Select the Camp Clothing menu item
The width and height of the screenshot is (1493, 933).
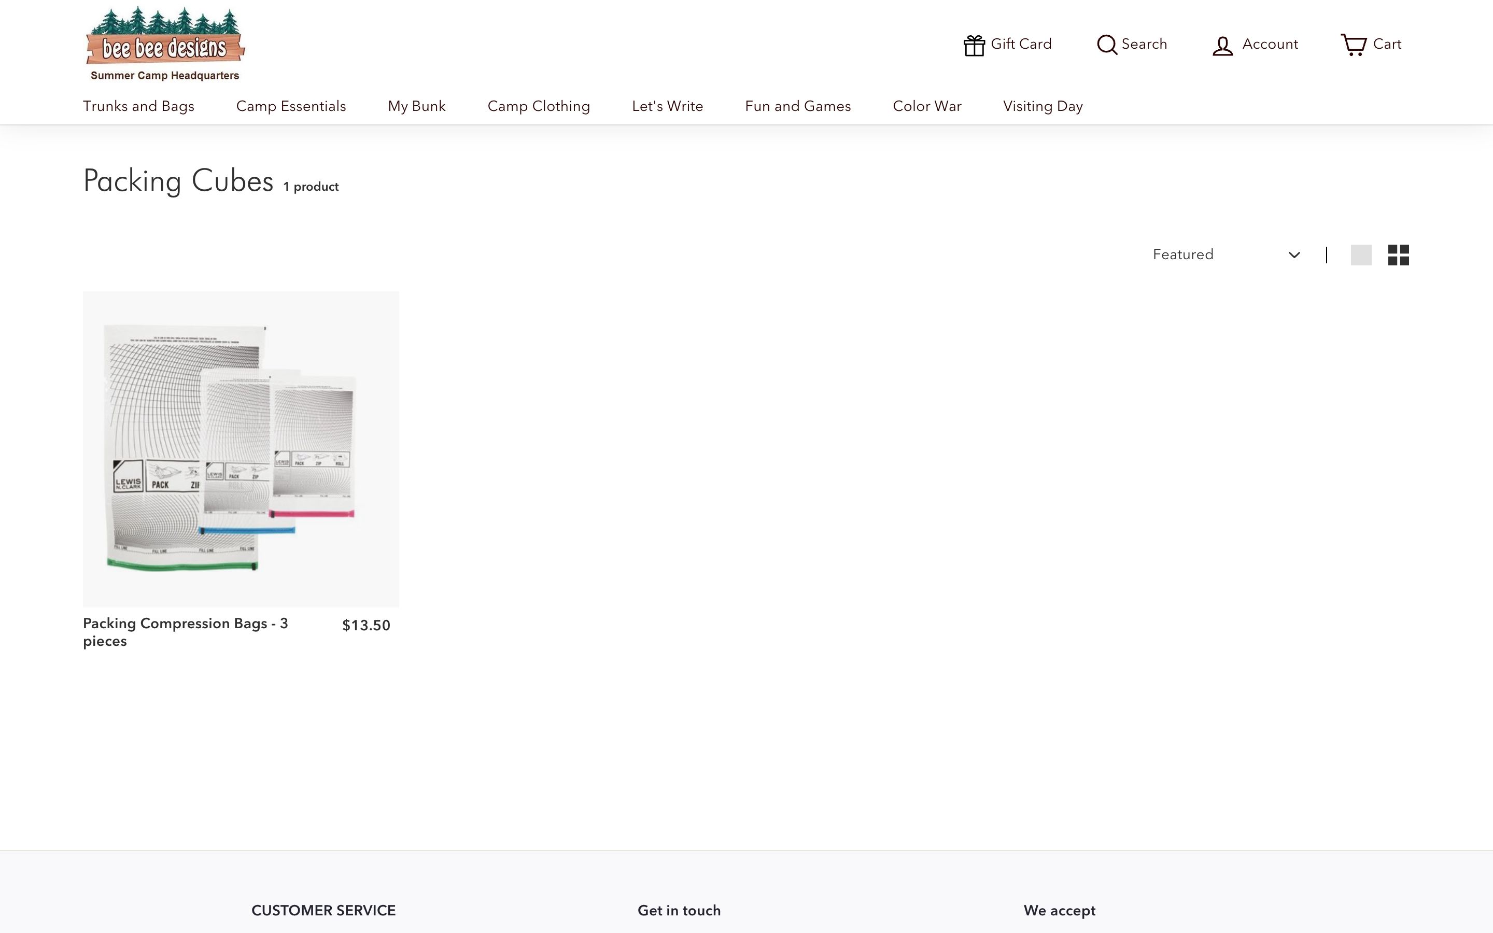point(538,106)
